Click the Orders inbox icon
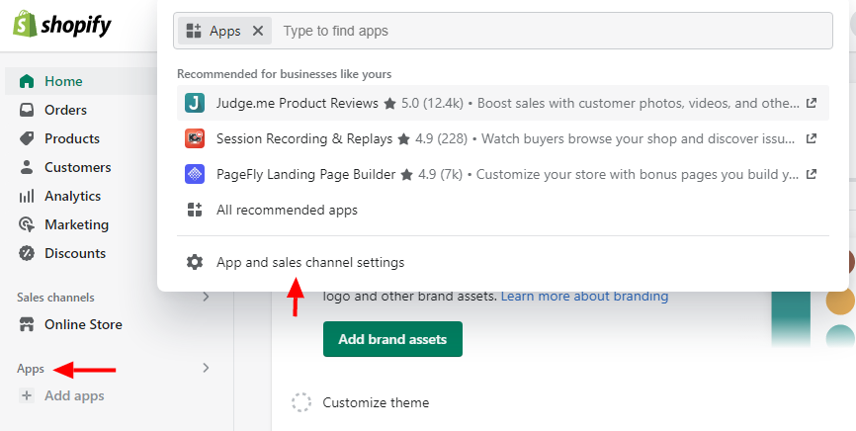856x431 pixels. (x=27, y=111)
